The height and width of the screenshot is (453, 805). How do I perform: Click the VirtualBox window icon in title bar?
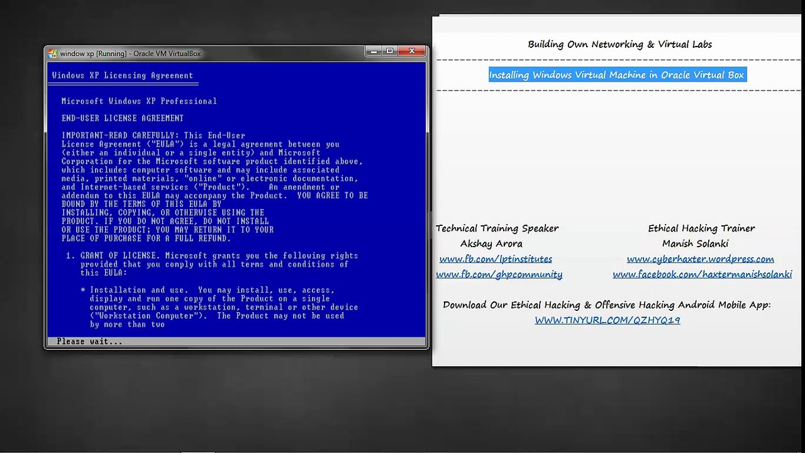(x=53, y=53)
